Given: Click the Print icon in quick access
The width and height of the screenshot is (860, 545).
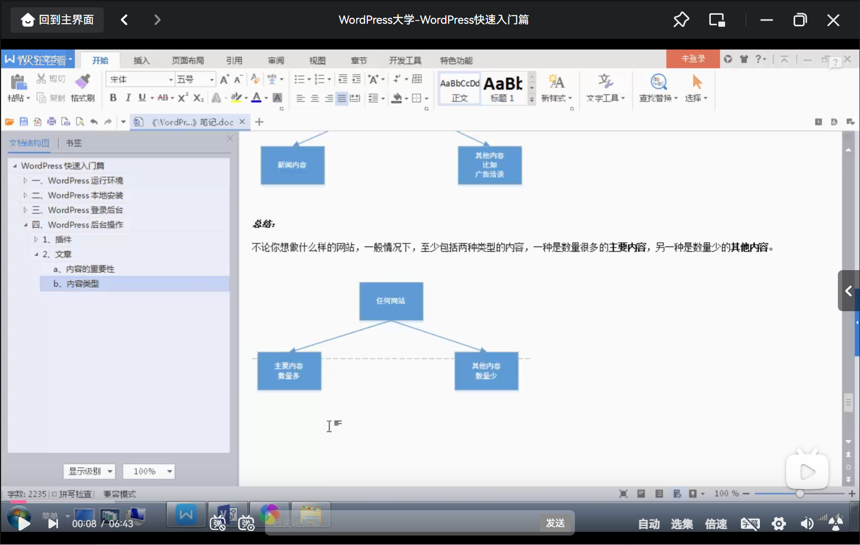Looking at the screenshot, I should point(52,122).
